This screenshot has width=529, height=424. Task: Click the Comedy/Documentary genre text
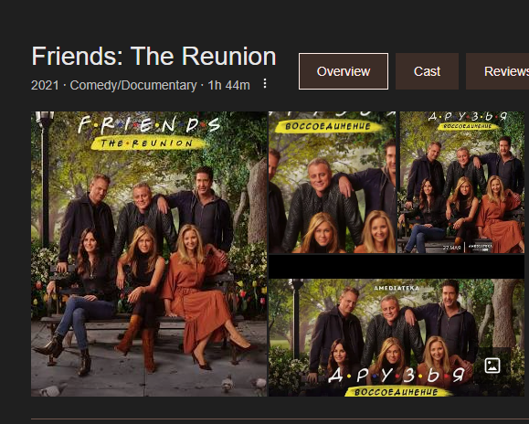(133, 85)
